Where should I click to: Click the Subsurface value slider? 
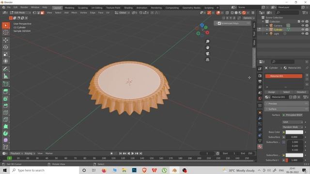[294, 137]
